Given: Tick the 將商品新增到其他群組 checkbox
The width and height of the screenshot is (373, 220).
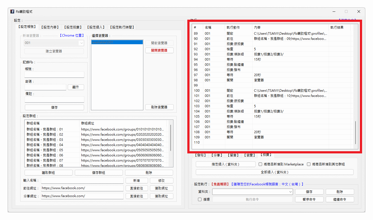Looking at the screenshot, I should coord(326,164).
